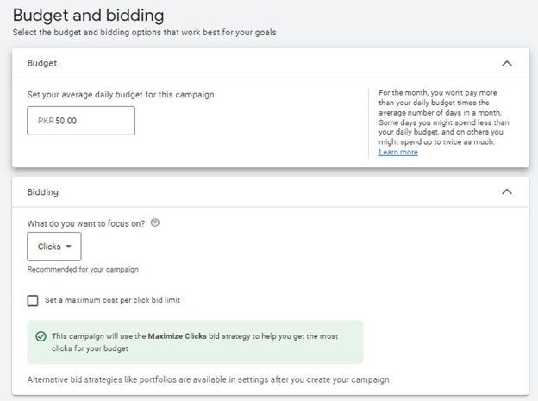Click the Bidding card header title
Viewport: 538px width, 401px height.
43,191
